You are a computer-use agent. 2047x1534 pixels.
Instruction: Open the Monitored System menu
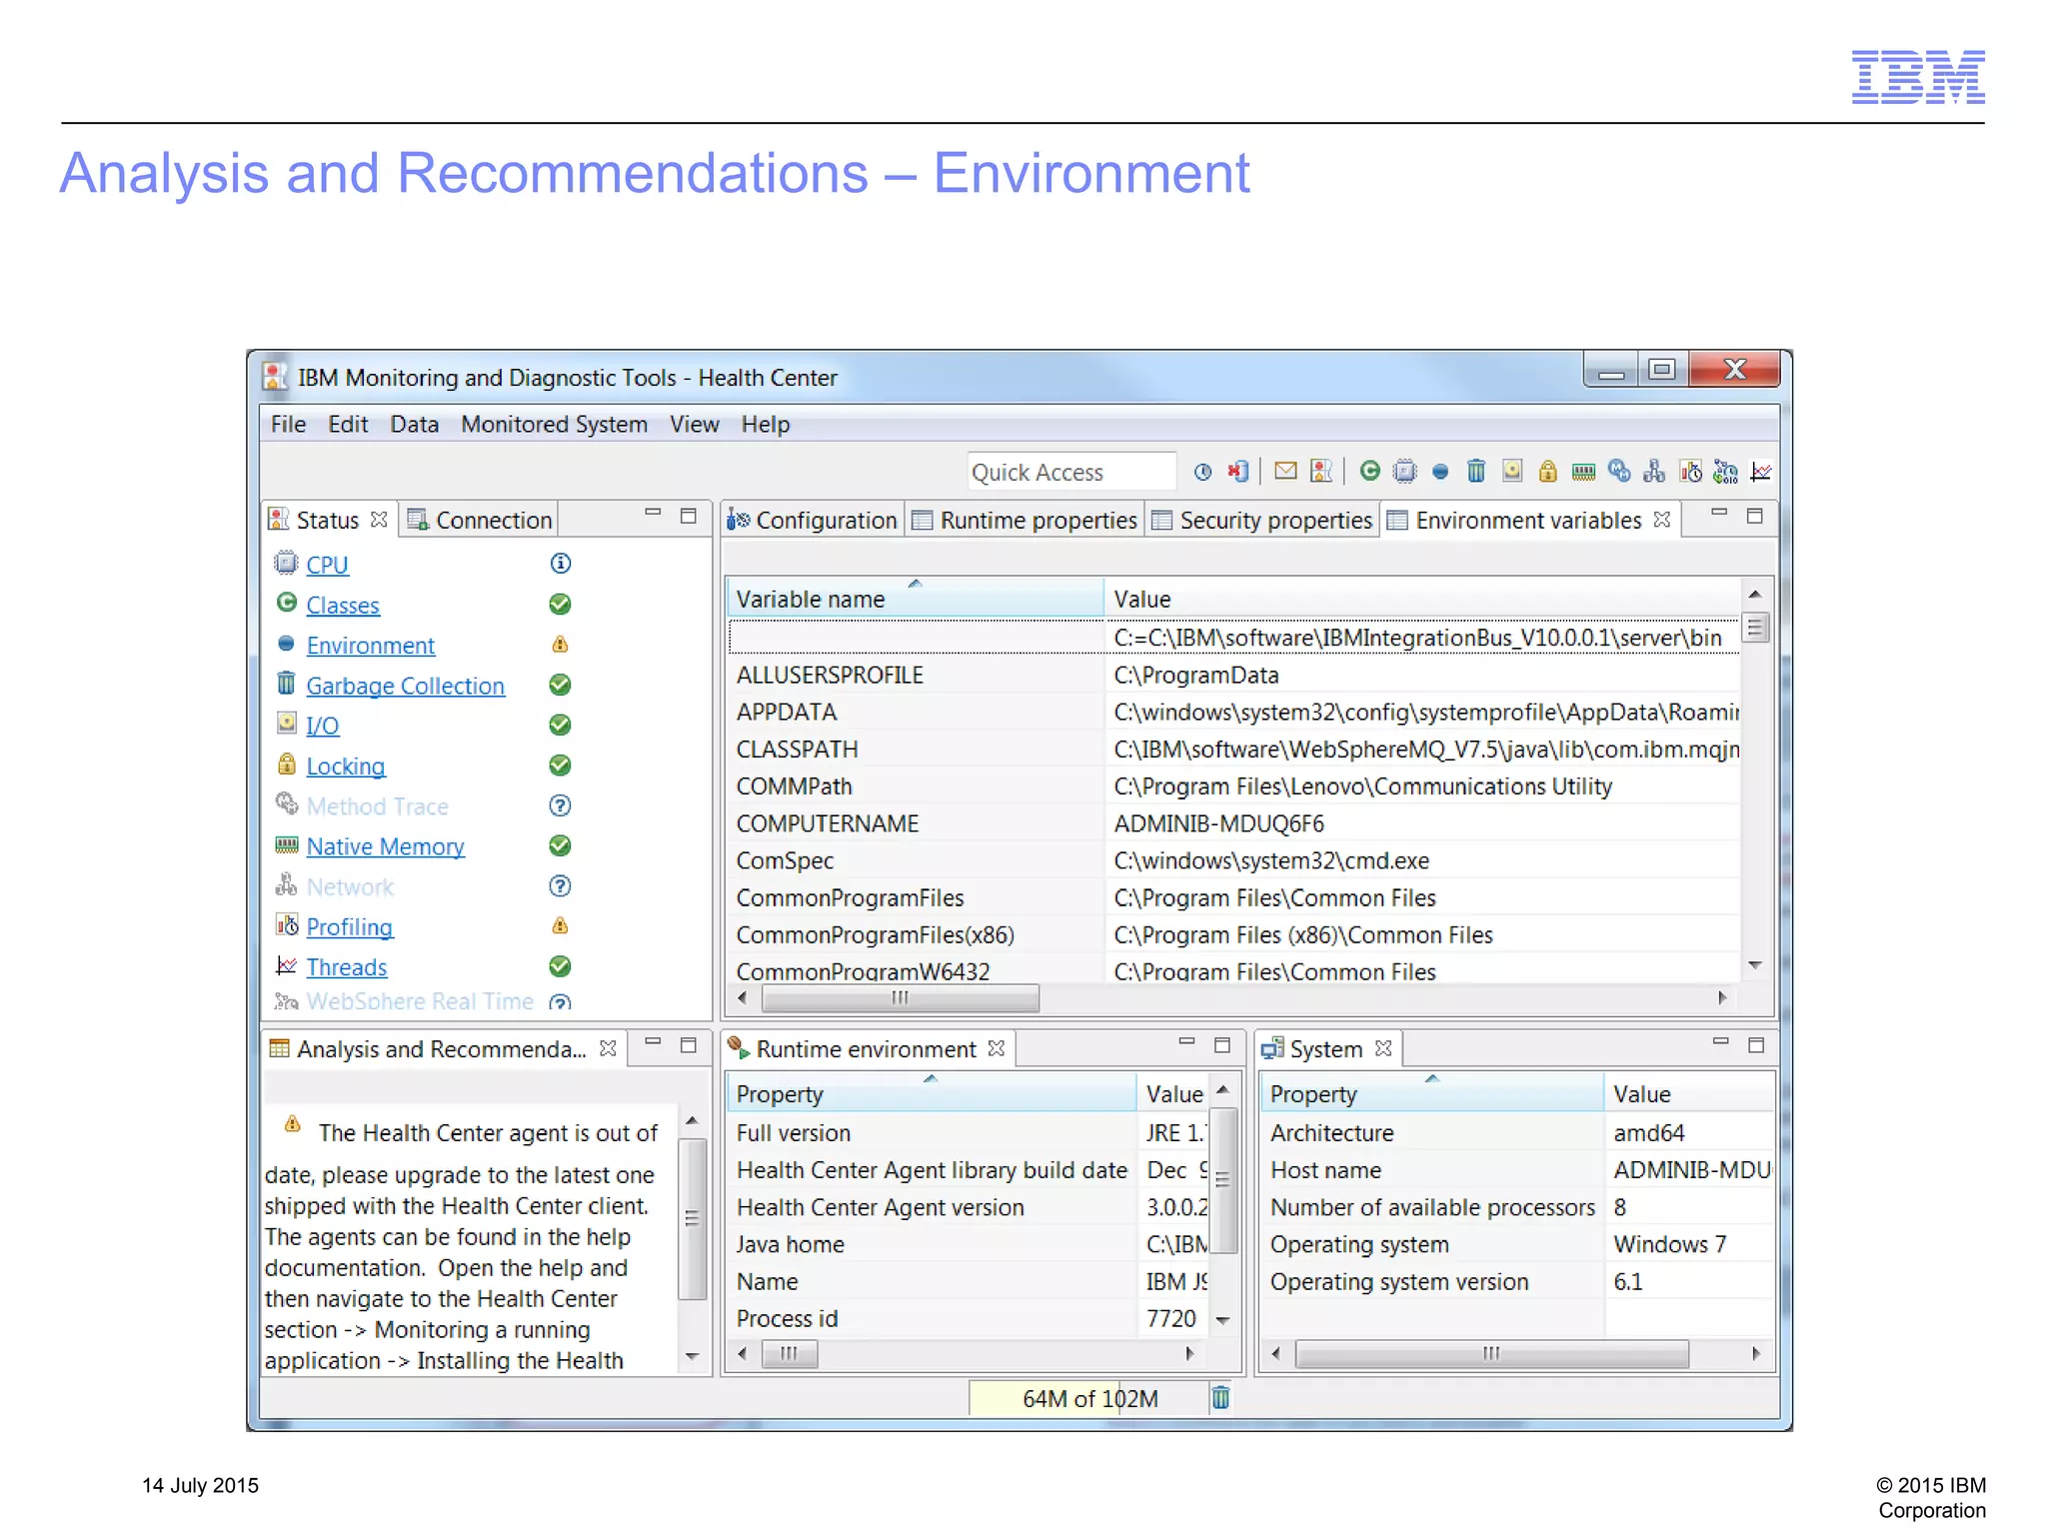(554, 425)
